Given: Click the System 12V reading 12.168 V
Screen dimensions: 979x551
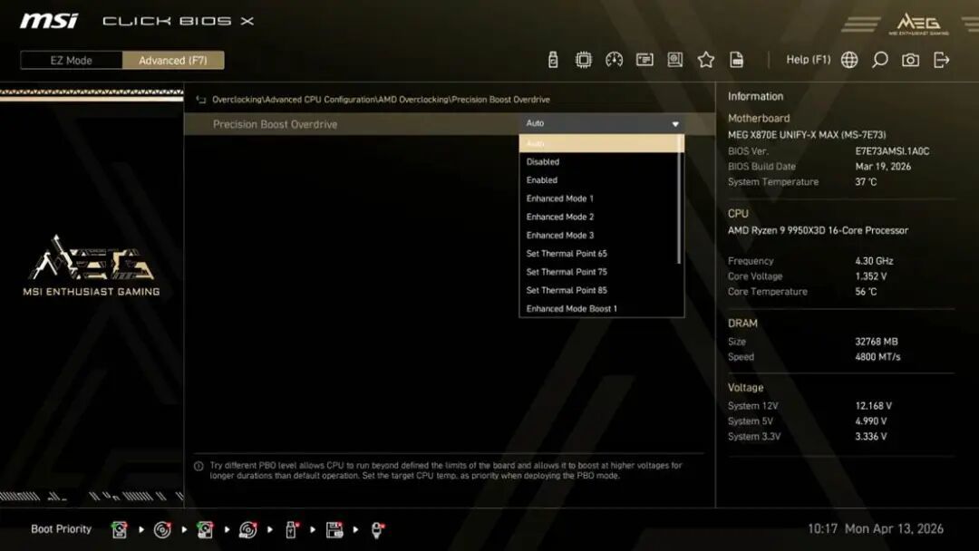Looking at the screenshot, I should [x=874, y=406].
